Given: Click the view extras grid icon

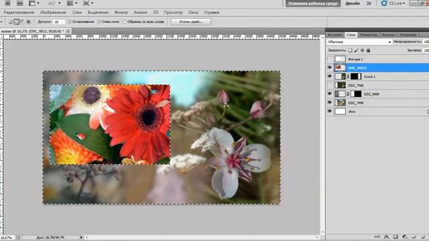Looking at the screenshot, I should [x=32, y=3].
